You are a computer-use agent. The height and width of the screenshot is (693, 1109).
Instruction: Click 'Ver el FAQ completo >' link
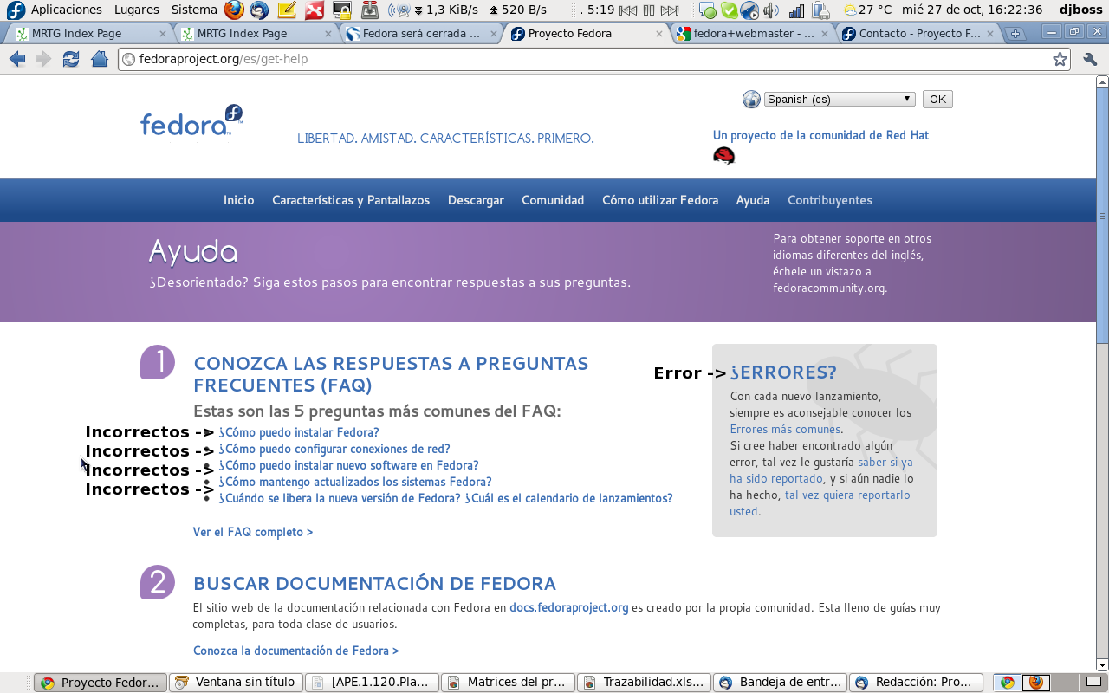coord(253,532)
